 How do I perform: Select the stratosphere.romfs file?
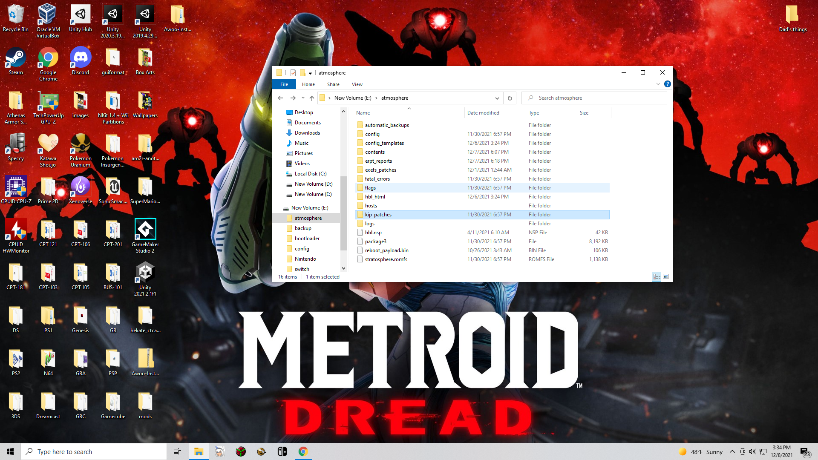click(482, 259)
